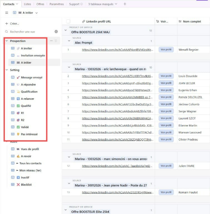The height and width of the screenshot is (214, 210).
Task: Click the view settings gear icon
Action: (56, 32)
